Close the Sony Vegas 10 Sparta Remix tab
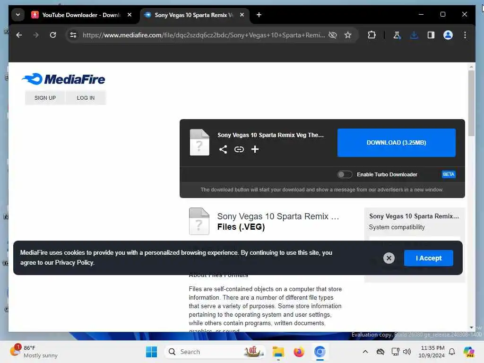This screenshot has height=363, width=484. (242, 15)
